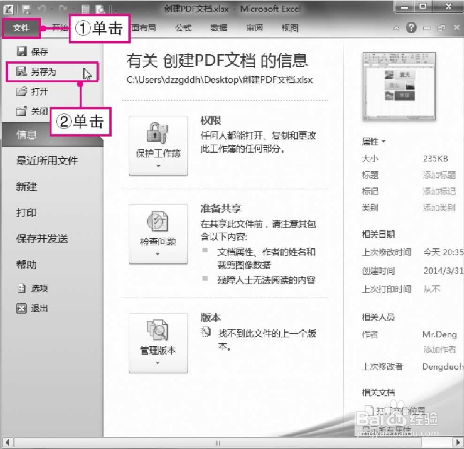This screenshot has width=464, height=449.
Task: Open Save & Send (保存并发送) tab
Action: point(42,238)
